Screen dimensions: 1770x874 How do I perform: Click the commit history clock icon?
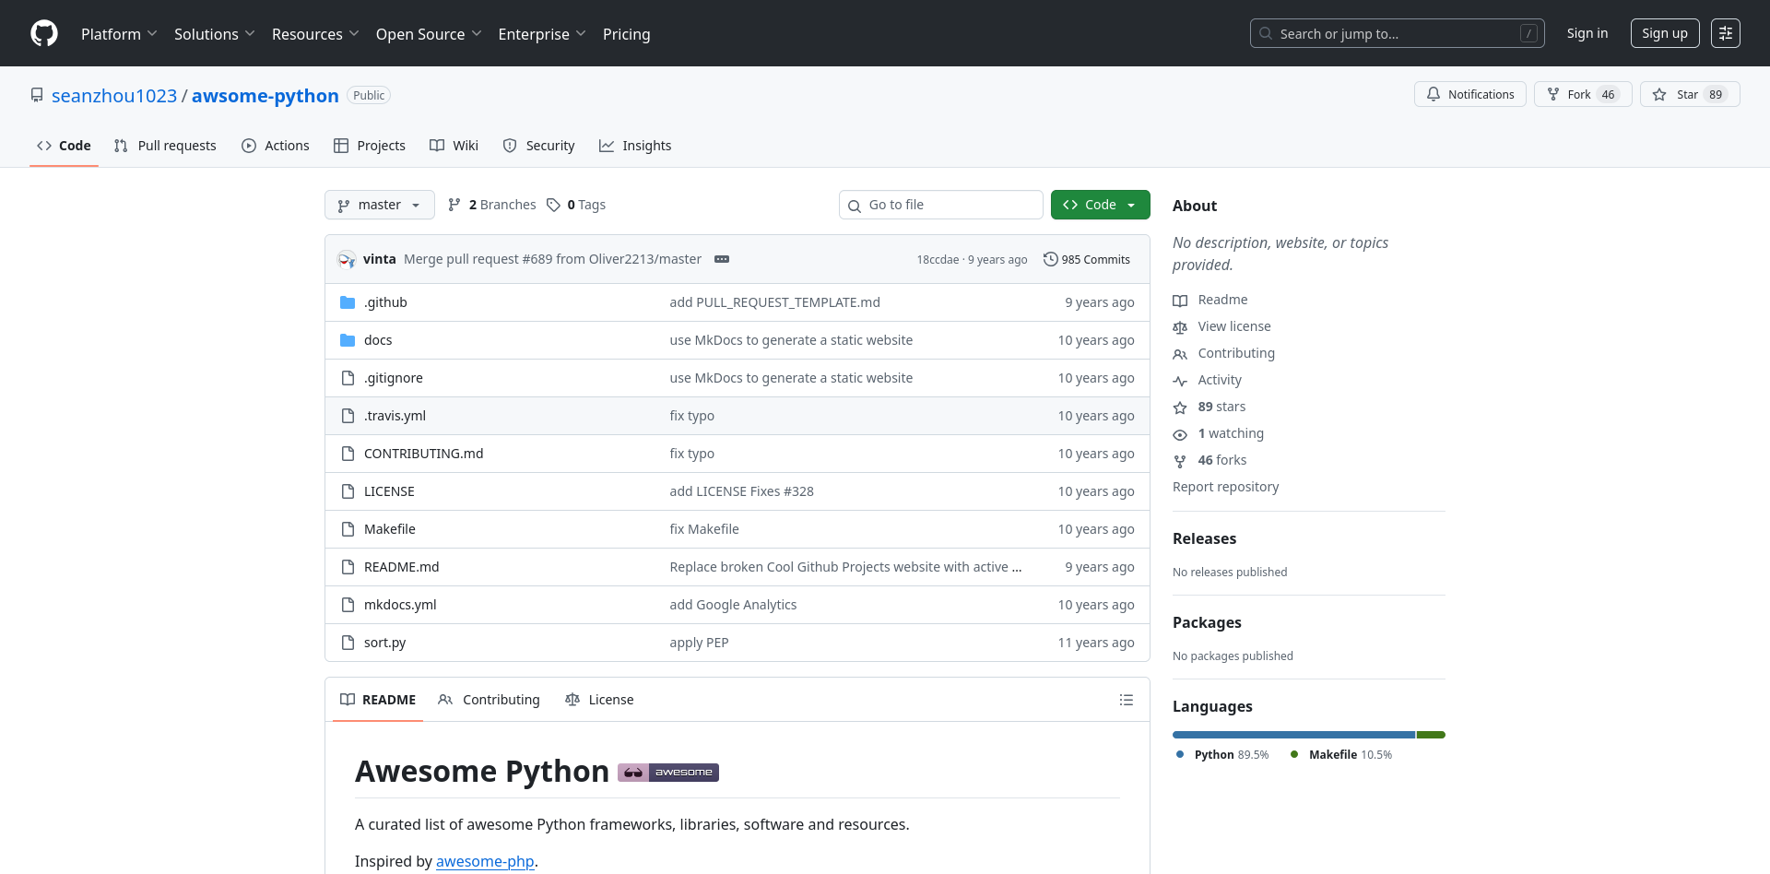click(x=1050, y=259)
